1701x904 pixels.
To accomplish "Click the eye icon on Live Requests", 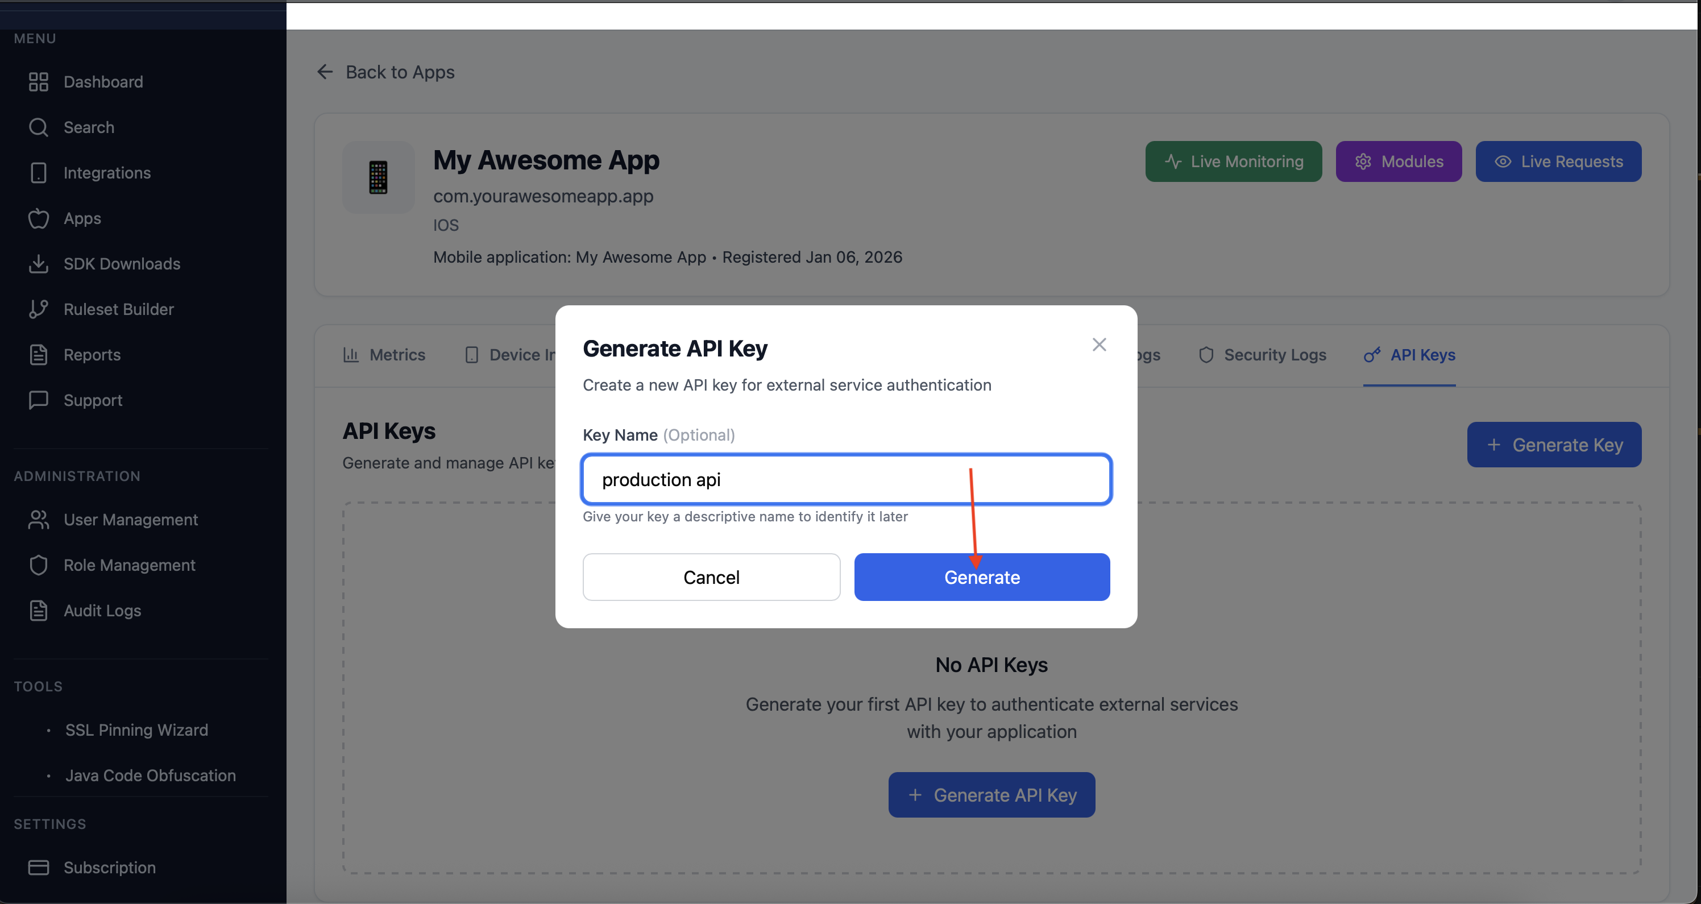I will click(x=1503, y=162).
